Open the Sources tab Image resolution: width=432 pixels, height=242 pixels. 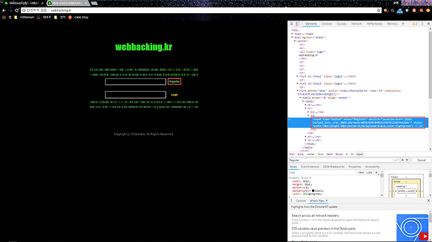[341, 24]
